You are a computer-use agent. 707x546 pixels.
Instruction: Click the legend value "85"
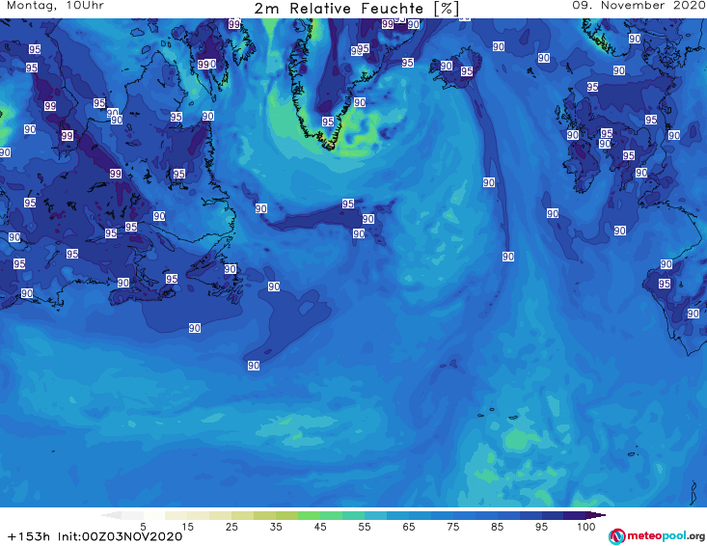[498, 527]
